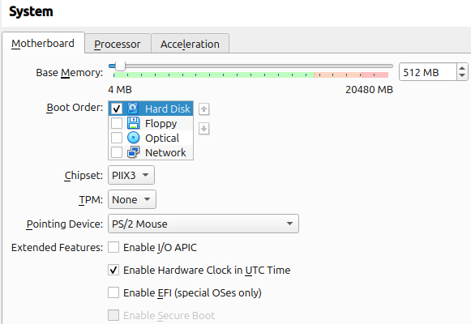Tick the Network boot checkbox
This screenshot has width=471, height=324.
click(x=117, y=152)
